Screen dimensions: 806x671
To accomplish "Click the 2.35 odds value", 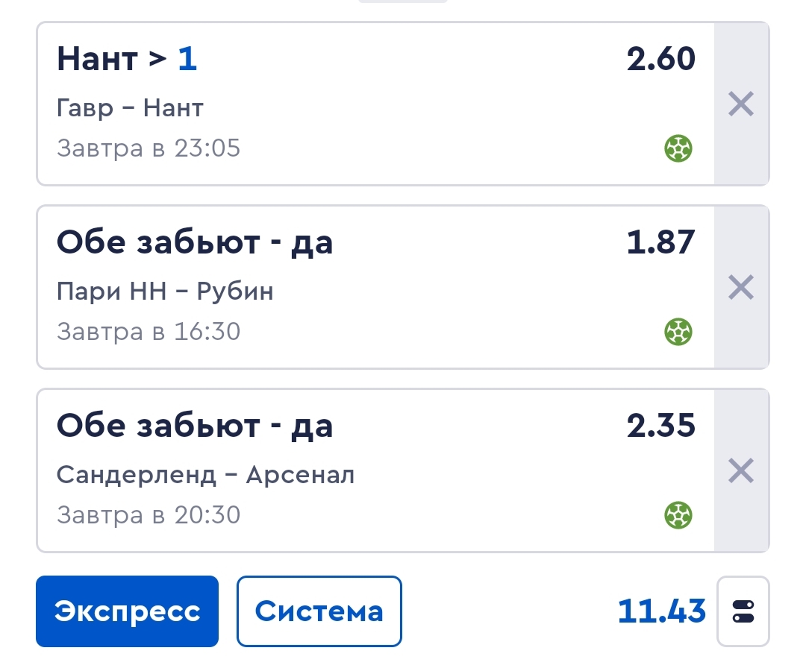I will [x=660, y=426].
